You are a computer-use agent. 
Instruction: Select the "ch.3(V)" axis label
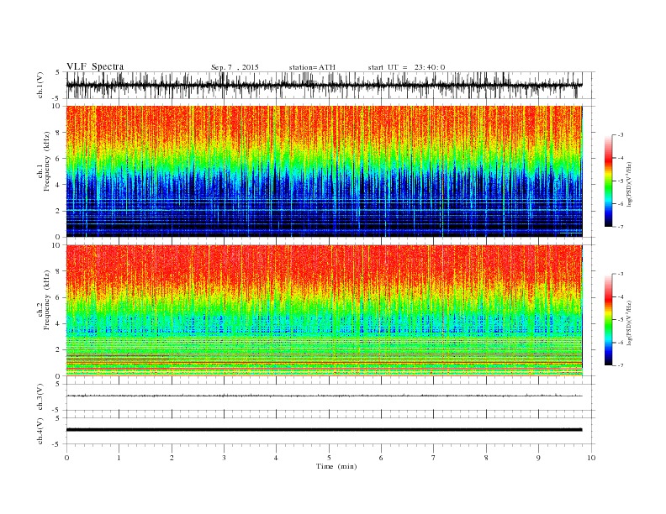click(x=40, y=397)
